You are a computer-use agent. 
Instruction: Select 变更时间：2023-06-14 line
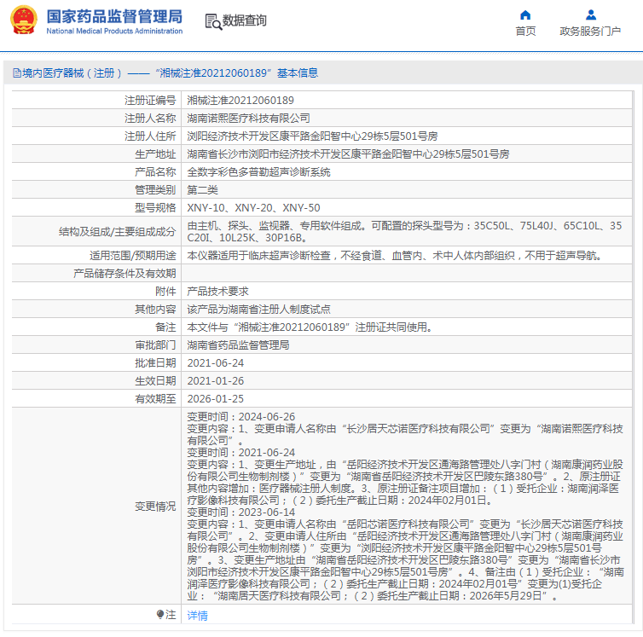241,512
